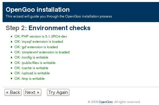Click the 'Step 2: Environment checks' heading
The image size is (159, 105).
tap(48, 28)
